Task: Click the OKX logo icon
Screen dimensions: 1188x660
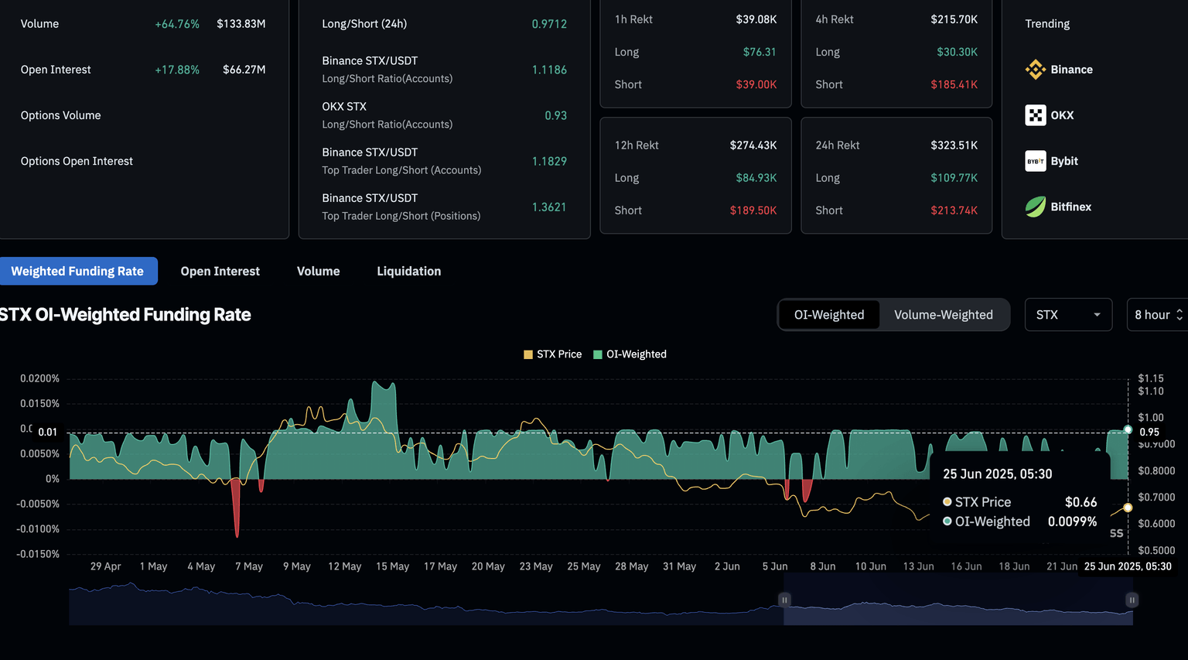Action: [1035, 115]
